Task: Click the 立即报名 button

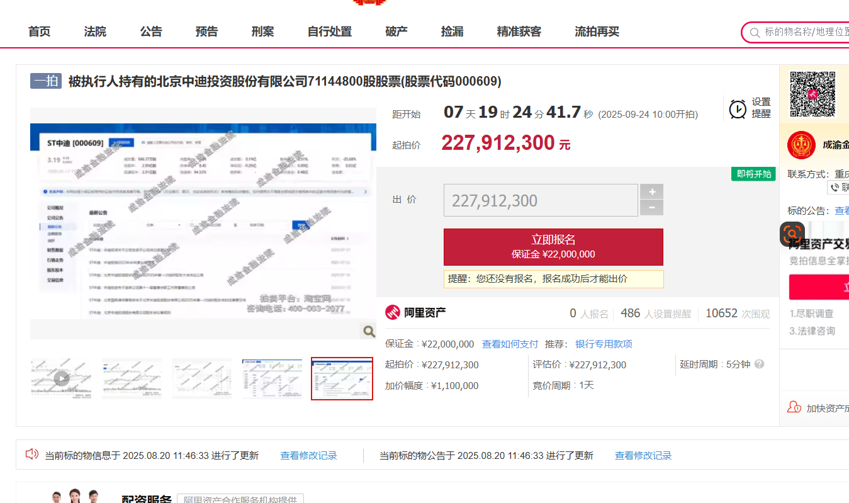Action: [x=553, y=247]
